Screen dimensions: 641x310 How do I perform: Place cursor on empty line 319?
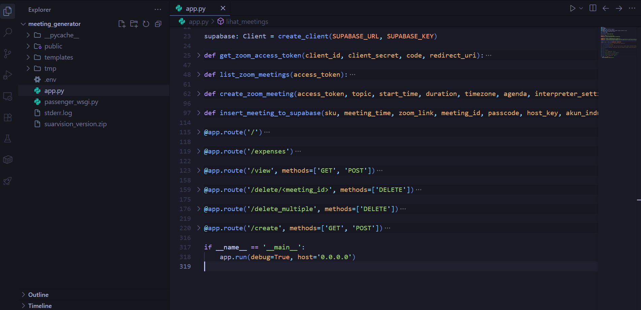click(401, 266)
